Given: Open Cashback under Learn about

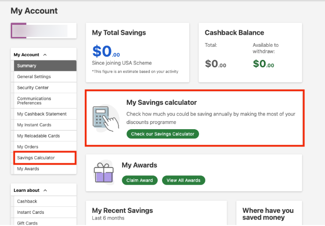Looking at the screenshot, I should (x=44, y=201).
